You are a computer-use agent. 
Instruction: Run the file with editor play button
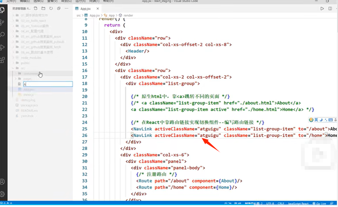point(322,8)
